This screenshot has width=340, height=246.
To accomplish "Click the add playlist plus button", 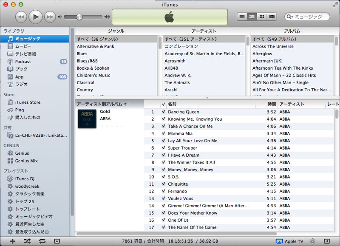I will 13,241.
